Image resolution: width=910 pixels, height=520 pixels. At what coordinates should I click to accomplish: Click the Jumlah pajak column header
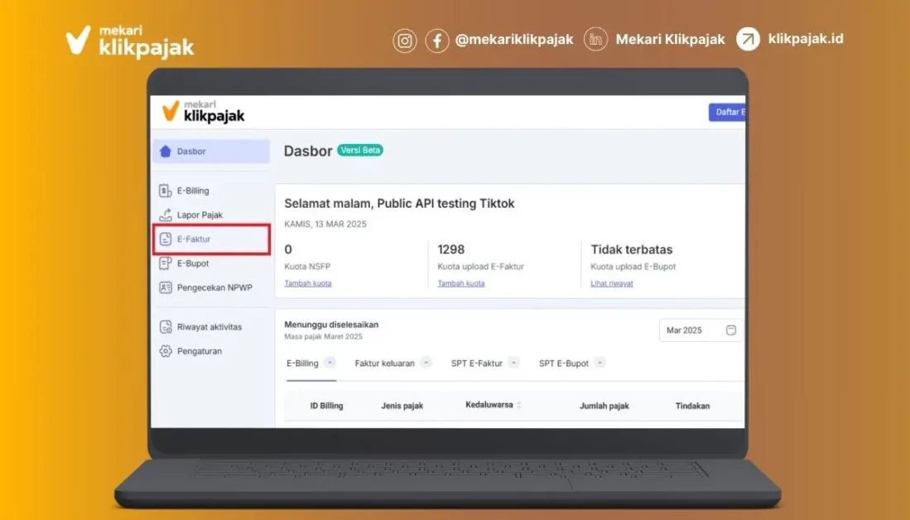pos(604,406)
